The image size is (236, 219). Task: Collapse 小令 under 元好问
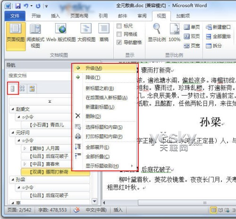[19, 140]
